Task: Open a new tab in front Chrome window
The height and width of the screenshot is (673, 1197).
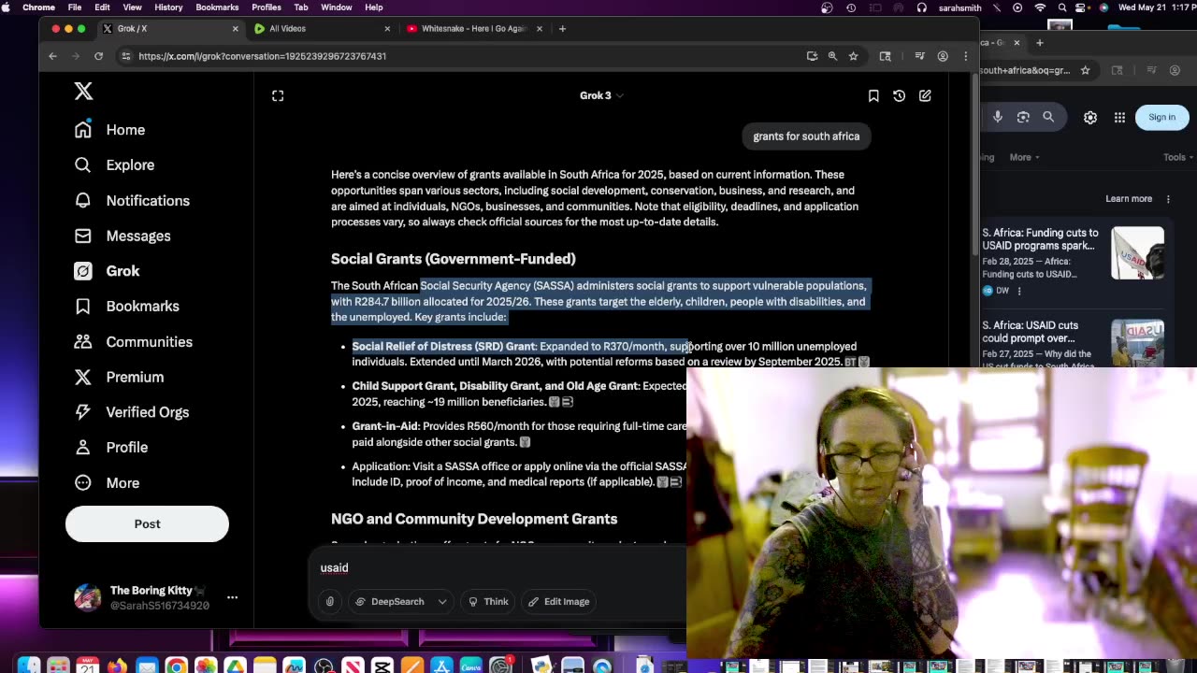Action: (562, 29)
